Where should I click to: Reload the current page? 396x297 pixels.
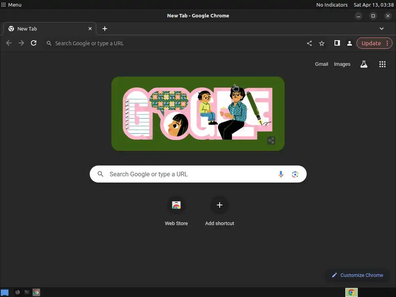pyautogui.click(x=34, y=43)
